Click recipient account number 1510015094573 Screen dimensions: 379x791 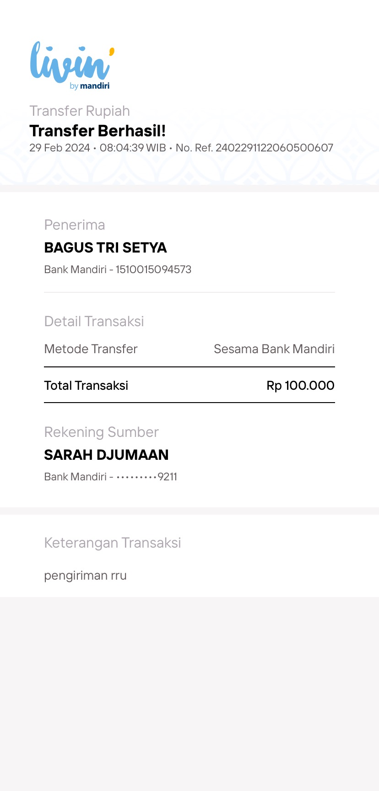point(153,269)
